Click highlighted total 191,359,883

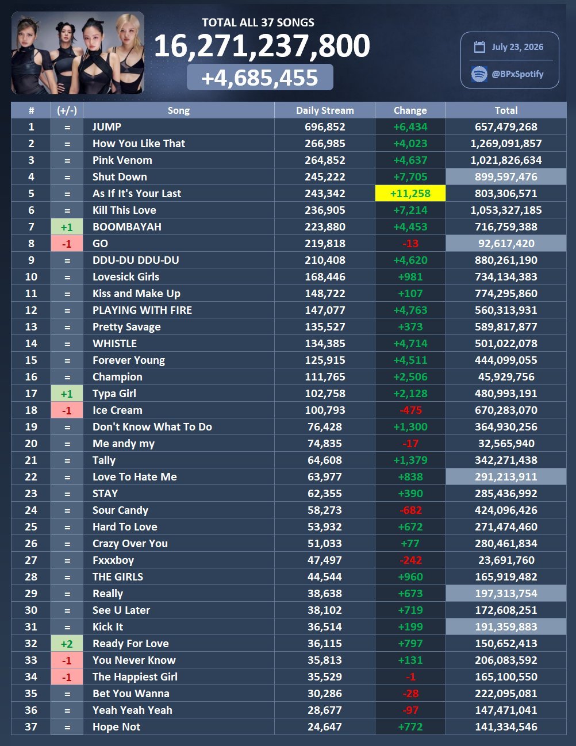point(506,627)
